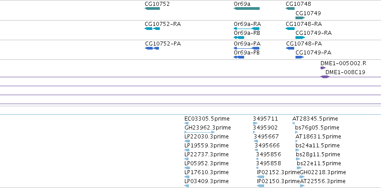Open the CG10749-RA label text
The height and width of the screenshot is (188, 381).
[x=314, y=33]
